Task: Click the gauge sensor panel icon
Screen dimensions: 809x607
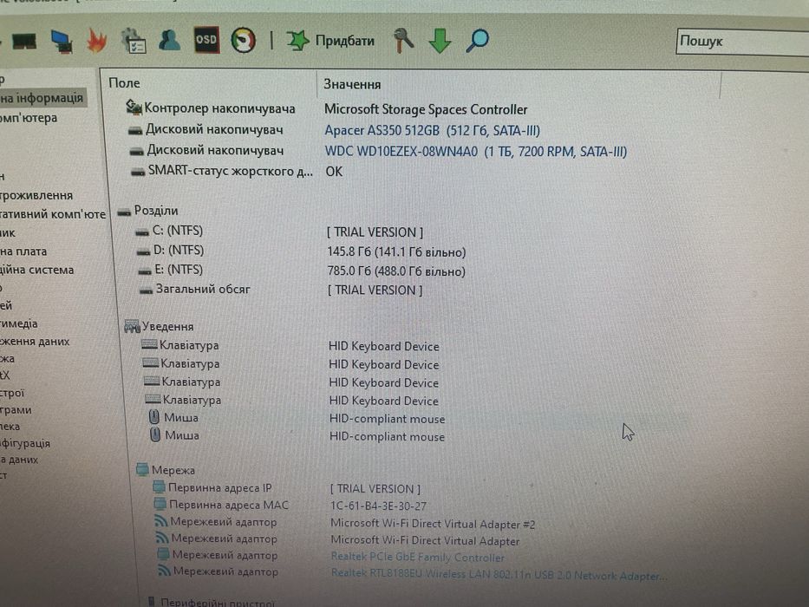Action: (243, 40)
